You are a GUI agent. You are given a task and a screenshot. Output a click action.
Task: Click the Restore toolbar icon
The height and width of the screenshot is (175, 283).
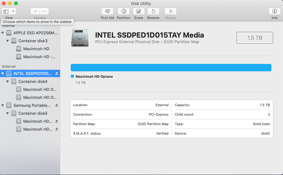(x=153, y=11)
